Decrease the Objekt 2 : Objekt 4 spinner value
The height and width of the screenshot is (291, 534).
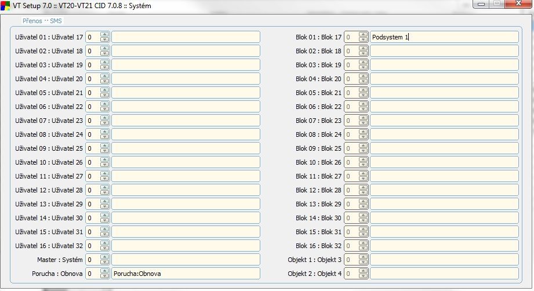coord(363,276)
